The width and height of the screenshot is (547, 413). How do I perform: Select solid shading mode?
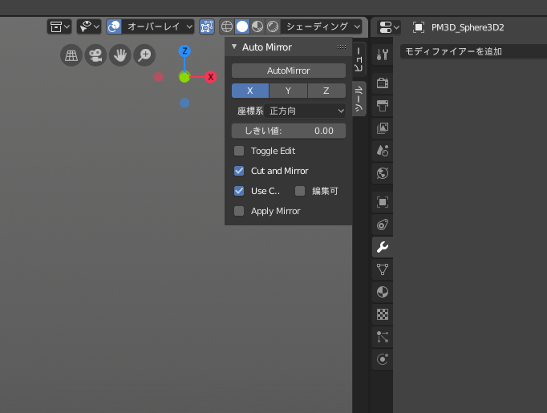point(242,26)
